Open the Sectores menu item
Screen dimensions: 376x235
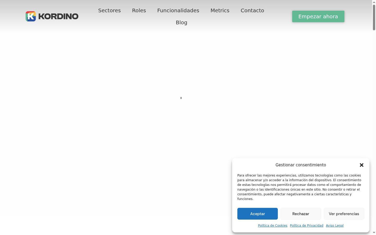pyautogui.click(x=109, y=10)
